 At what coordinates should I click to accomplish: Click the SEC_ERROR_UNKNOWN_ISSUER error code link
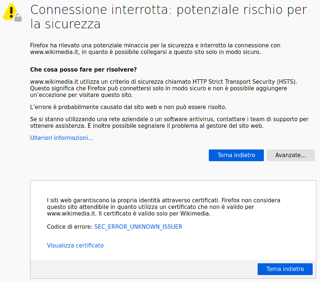tap(138, 227)
